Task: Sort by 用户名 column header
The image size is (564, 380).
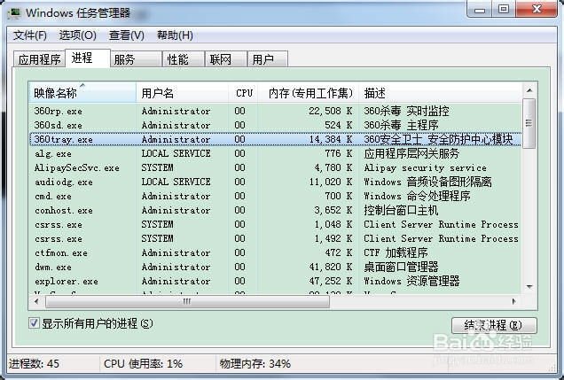Action: click(183, 93)
